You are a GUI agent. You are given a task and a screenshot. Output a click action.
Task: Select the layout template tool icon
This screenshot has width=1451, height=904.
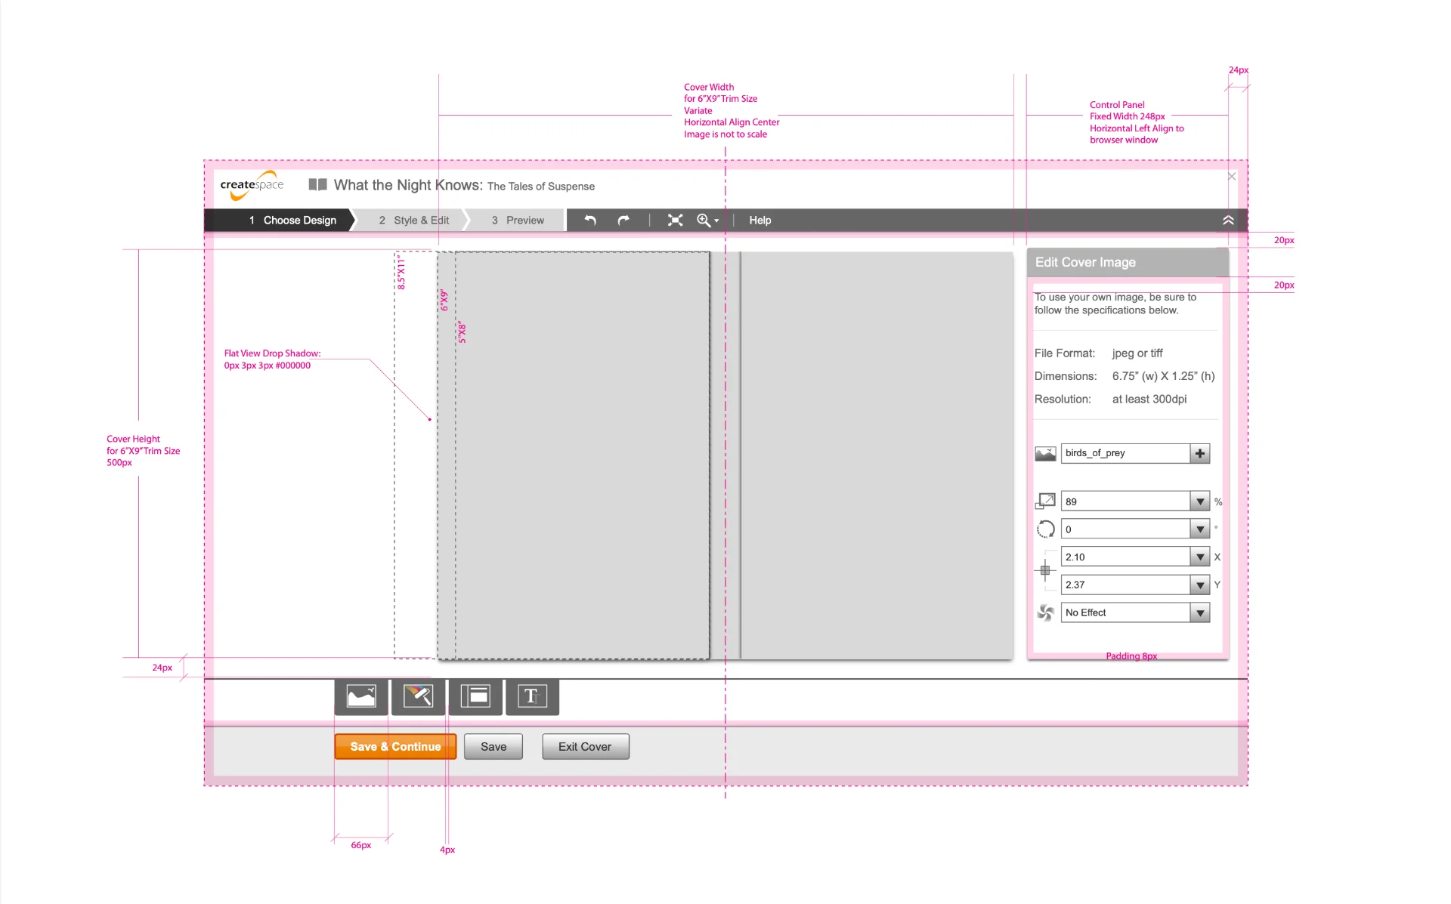[475, 696]
